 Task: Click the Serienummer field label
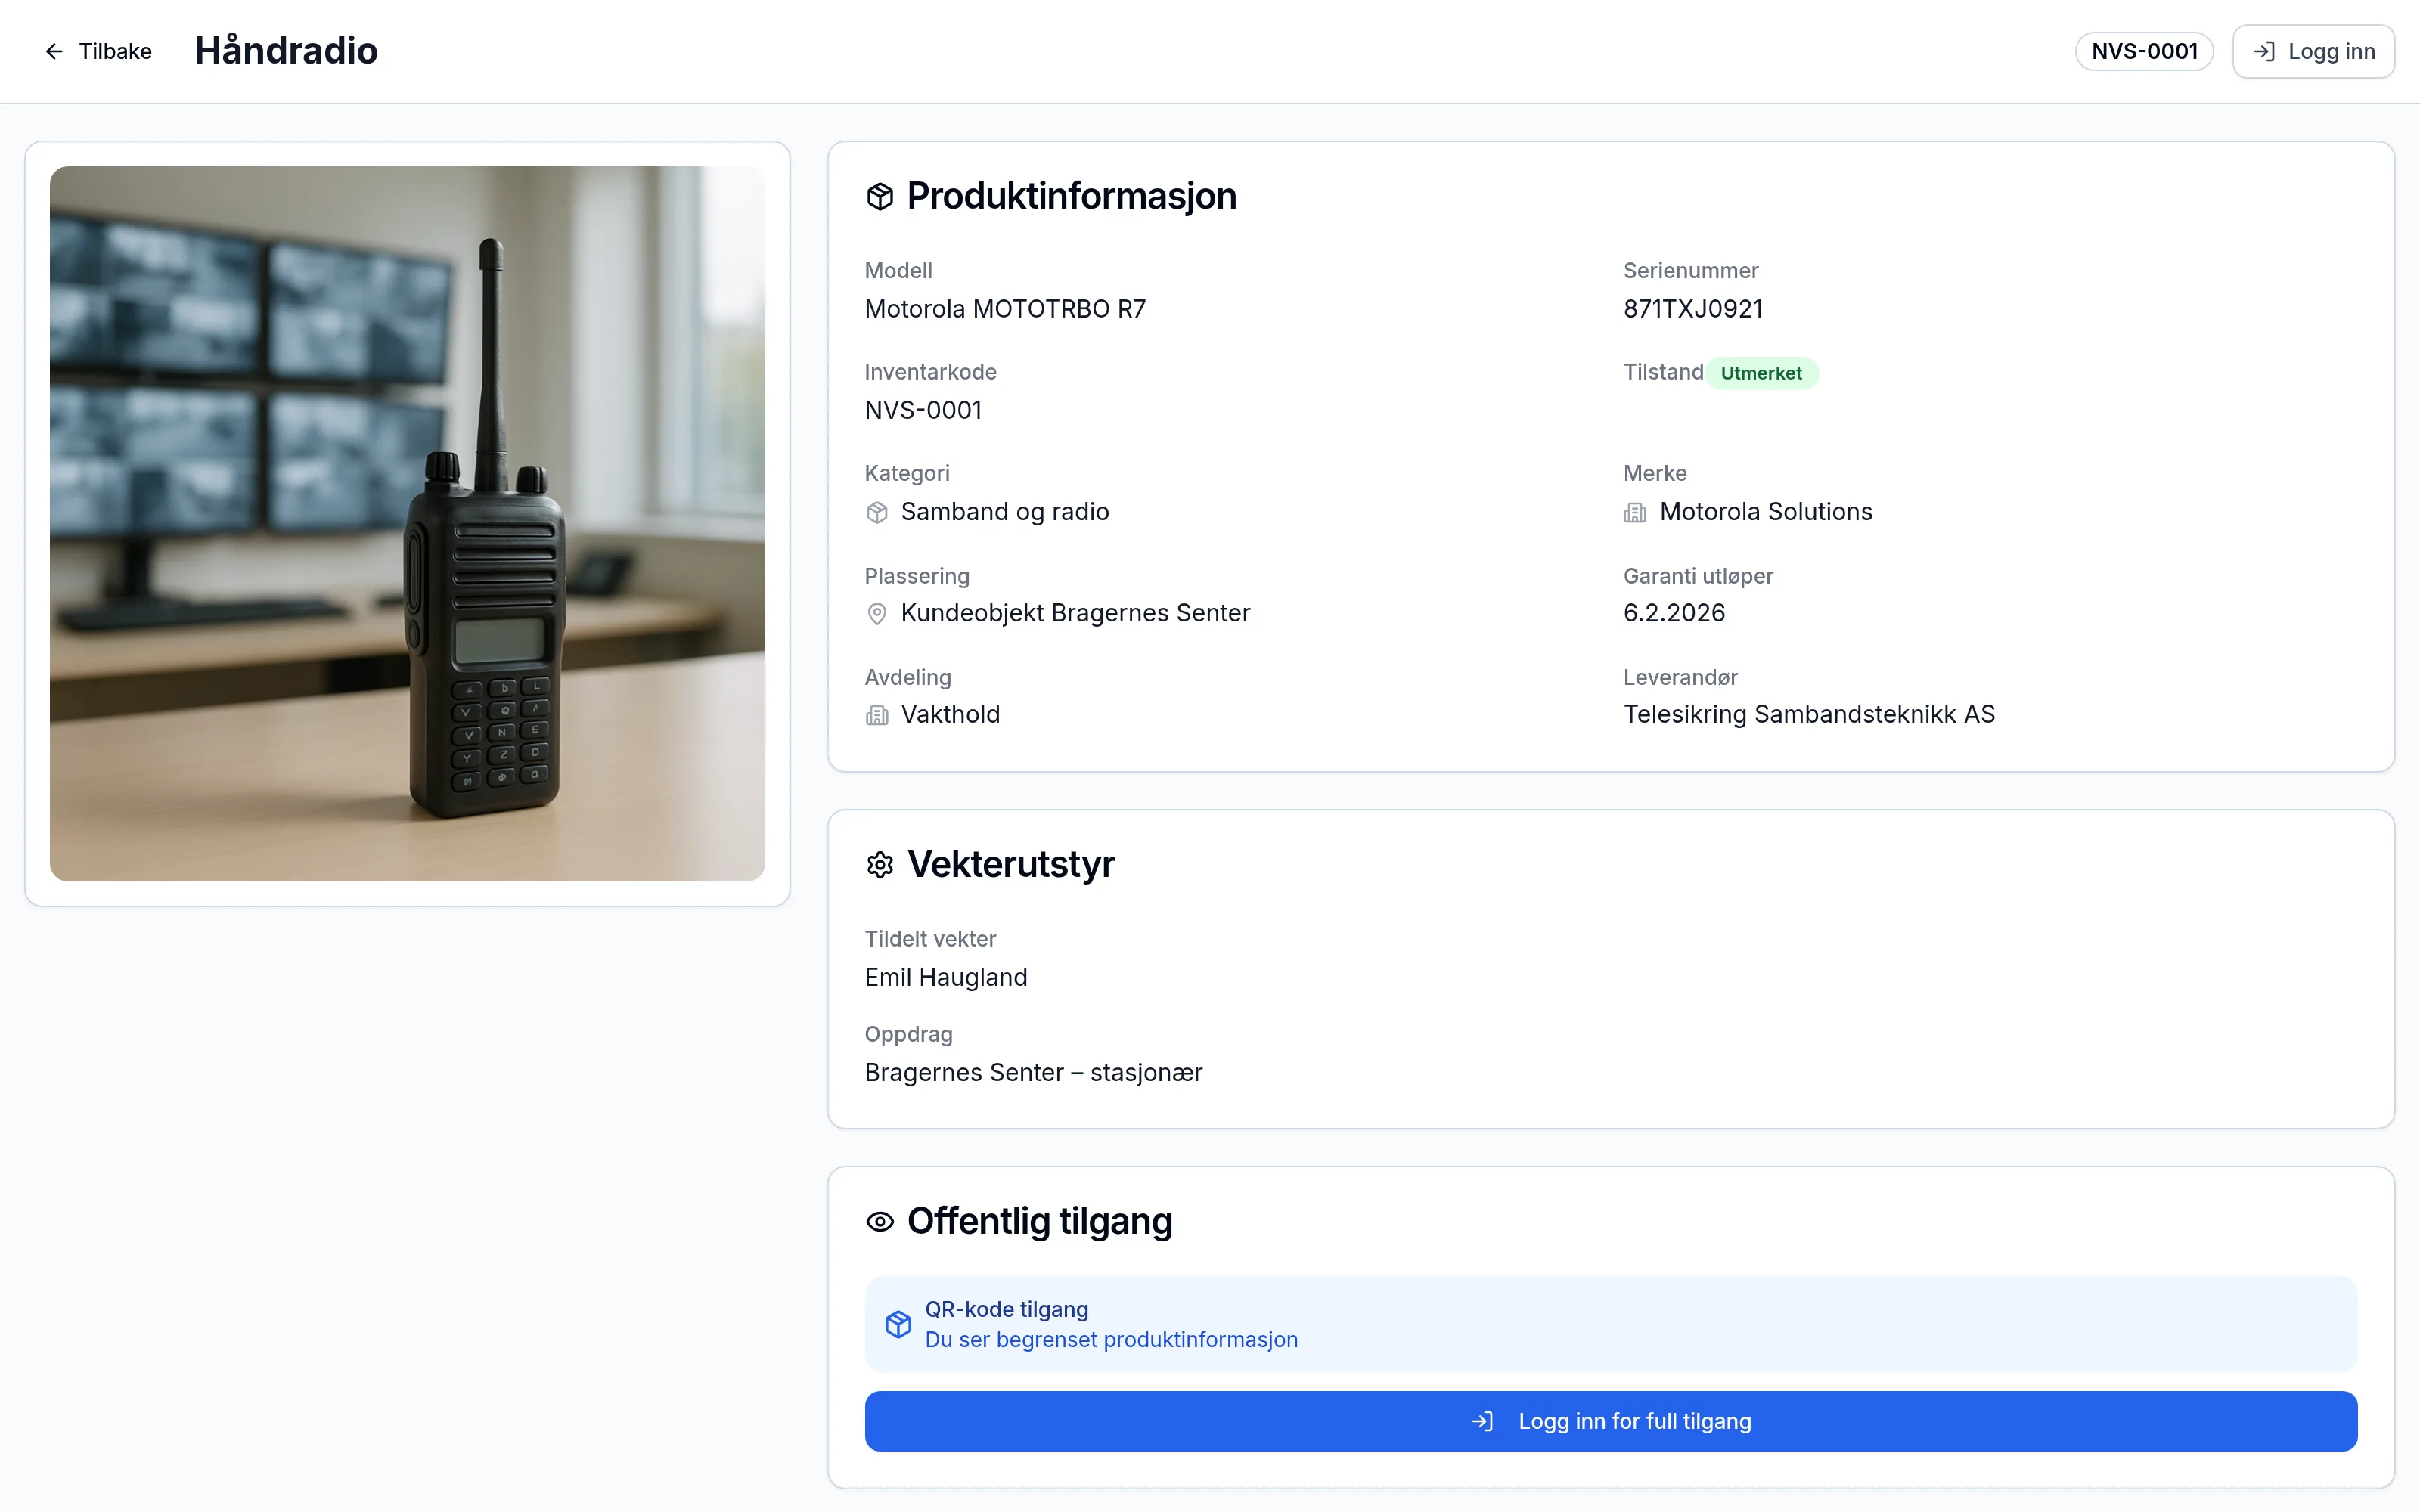(x=1690, y=271)
